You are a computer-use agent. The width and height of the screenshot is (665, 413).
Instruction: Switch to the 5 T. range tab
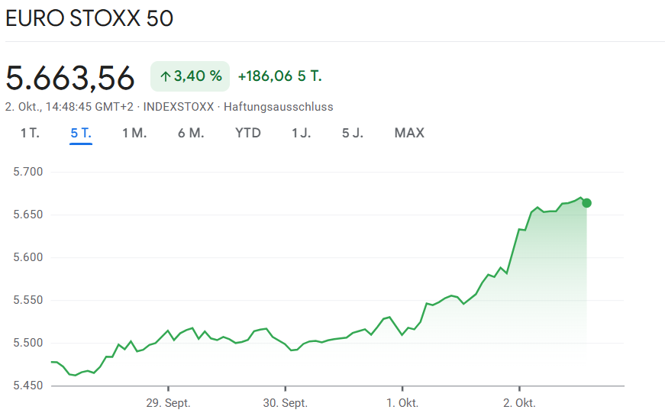(81, 133)
